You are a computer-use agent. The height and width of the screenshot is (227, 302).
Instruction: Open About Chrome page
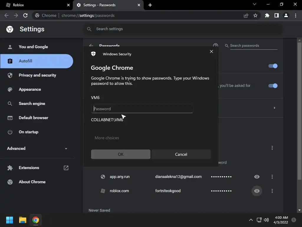pyautogui.click(x=32, y=182)
